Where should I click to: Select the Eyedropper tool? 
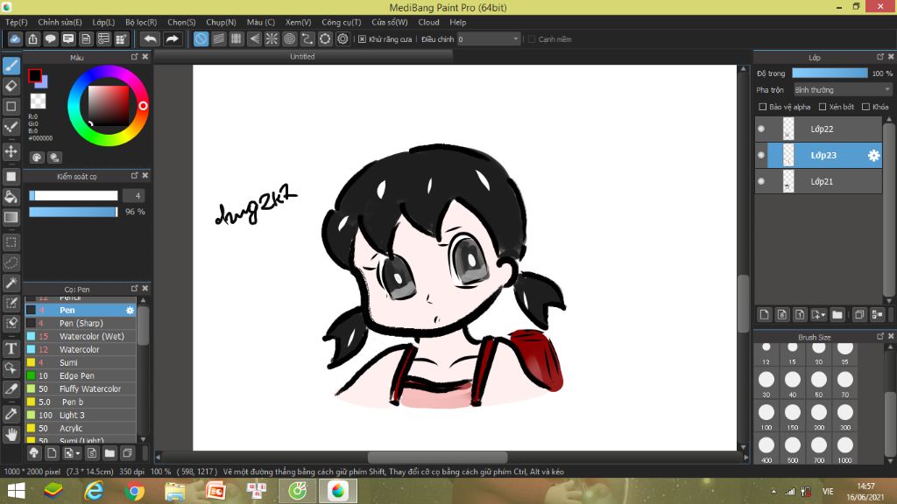point(11,414)
